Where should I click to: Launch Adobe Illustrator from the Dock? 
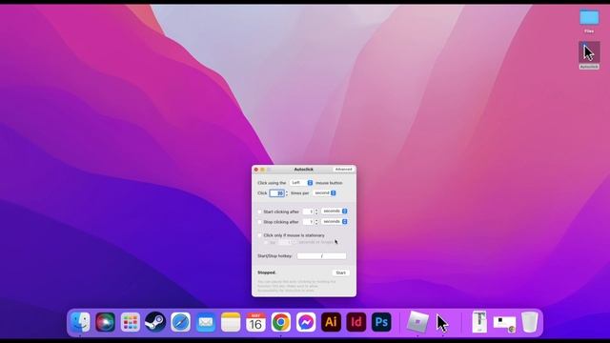tap(331, 322)
